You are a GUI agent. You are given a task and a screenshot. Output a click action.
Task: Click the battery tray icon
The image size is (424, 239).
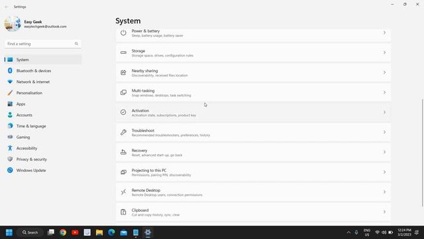click(x=391, y=232)
